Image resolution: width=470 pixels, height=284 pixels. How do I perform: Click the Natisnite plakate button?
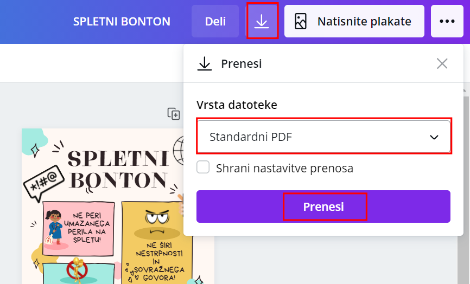[x=354, y=22]
